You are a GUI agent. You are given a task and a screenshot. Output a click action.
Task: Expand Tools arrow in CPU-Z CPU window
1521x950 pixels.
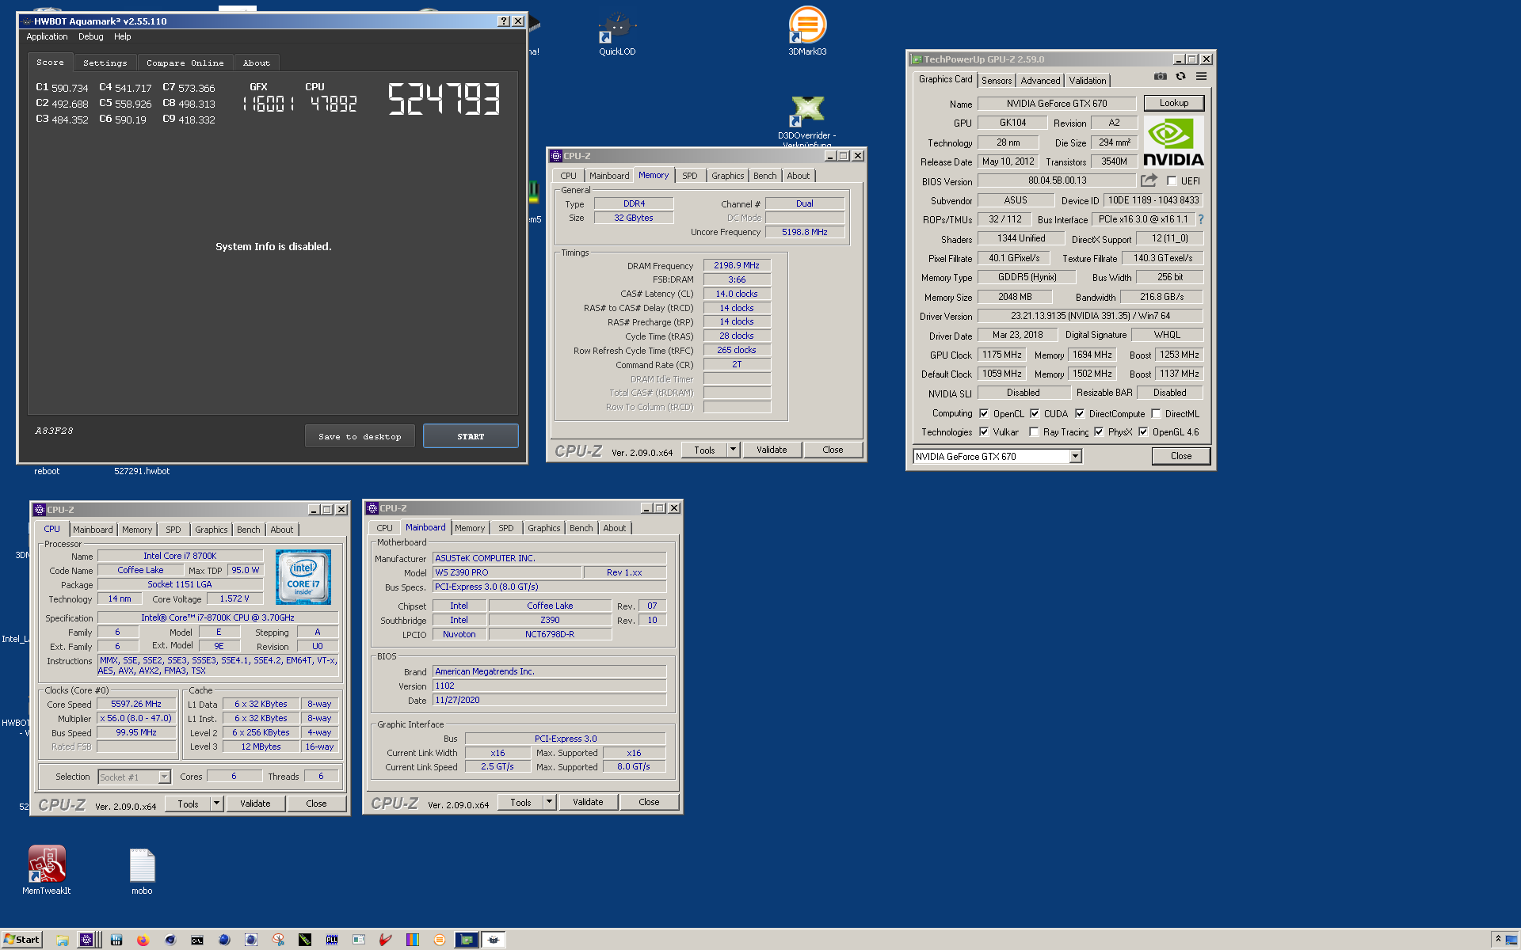click(216, 804)
